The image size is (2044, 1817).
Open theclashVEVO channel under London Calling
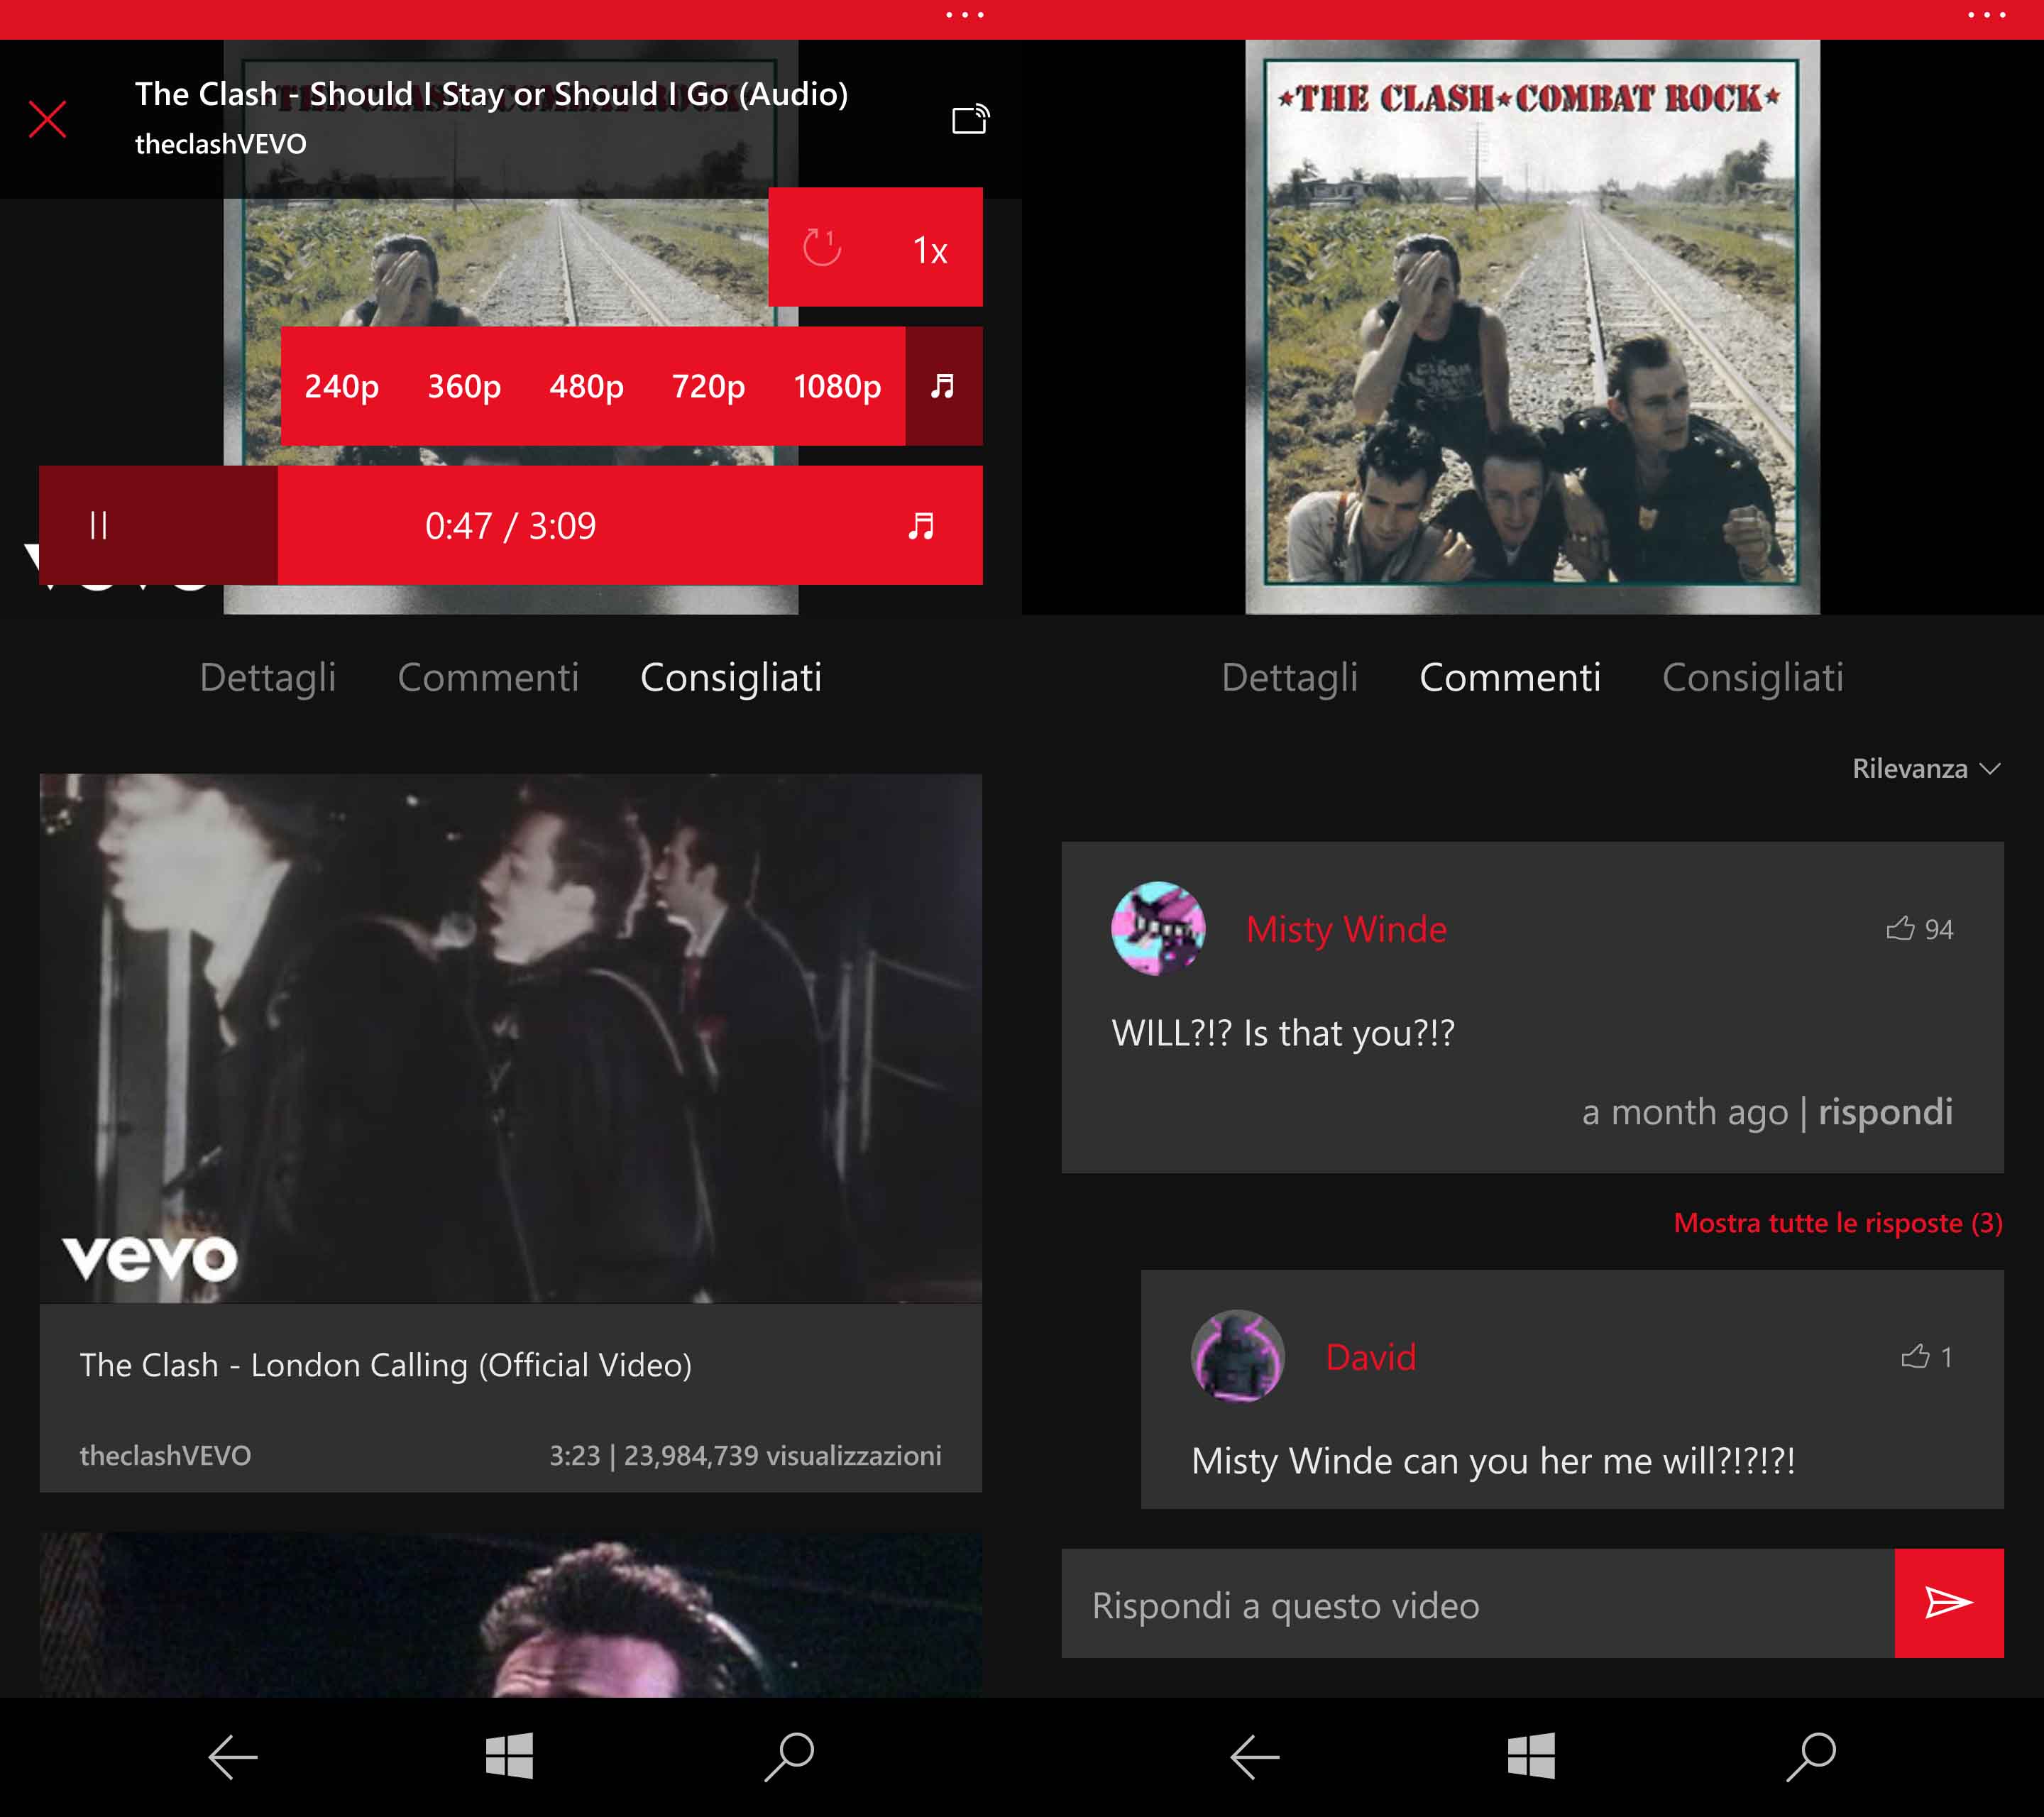(165, 1455)
